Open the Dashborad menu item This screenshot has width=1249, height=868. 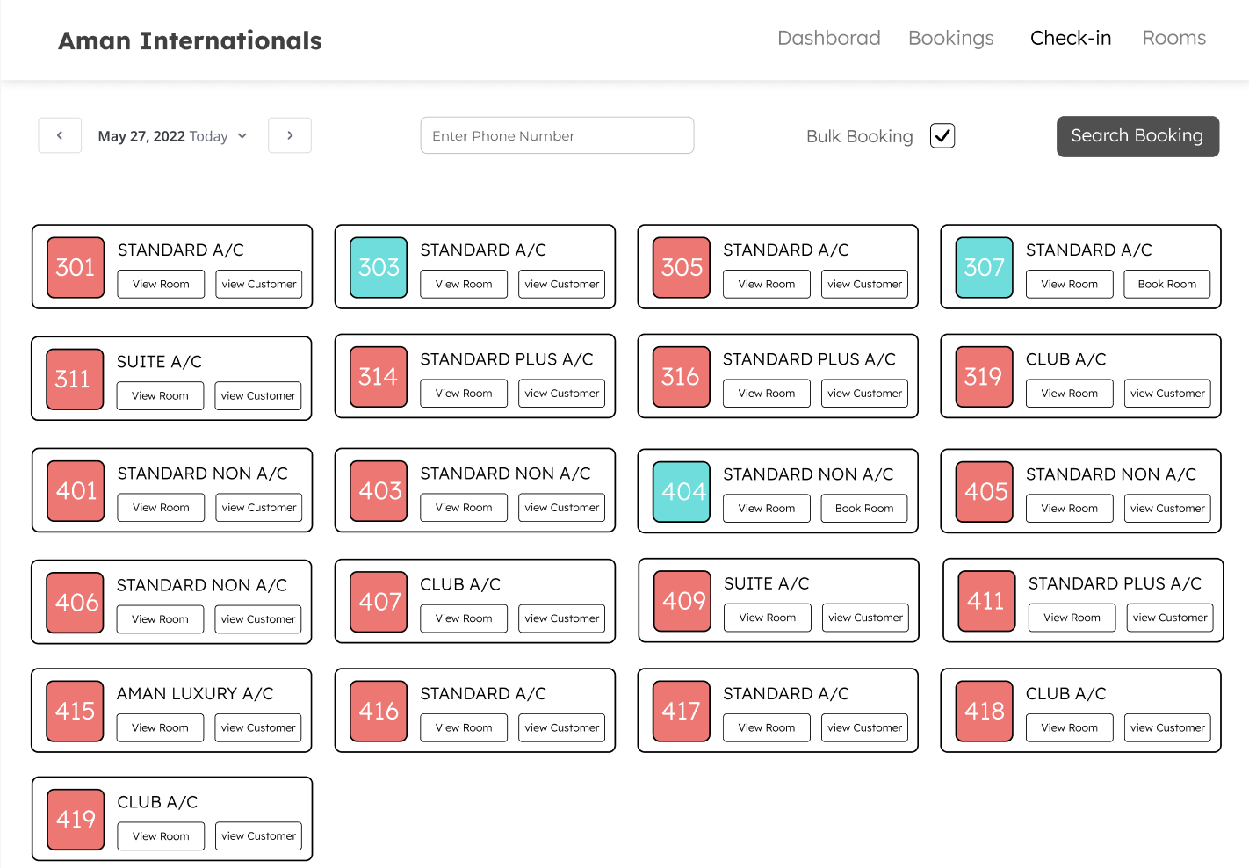point(828,39)
